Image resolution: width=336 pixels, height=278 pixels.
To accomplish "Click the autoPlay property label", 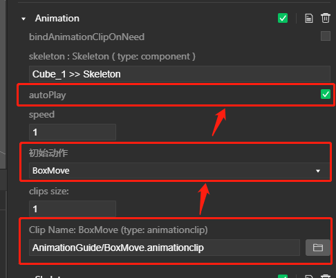I will pos(48,95).
